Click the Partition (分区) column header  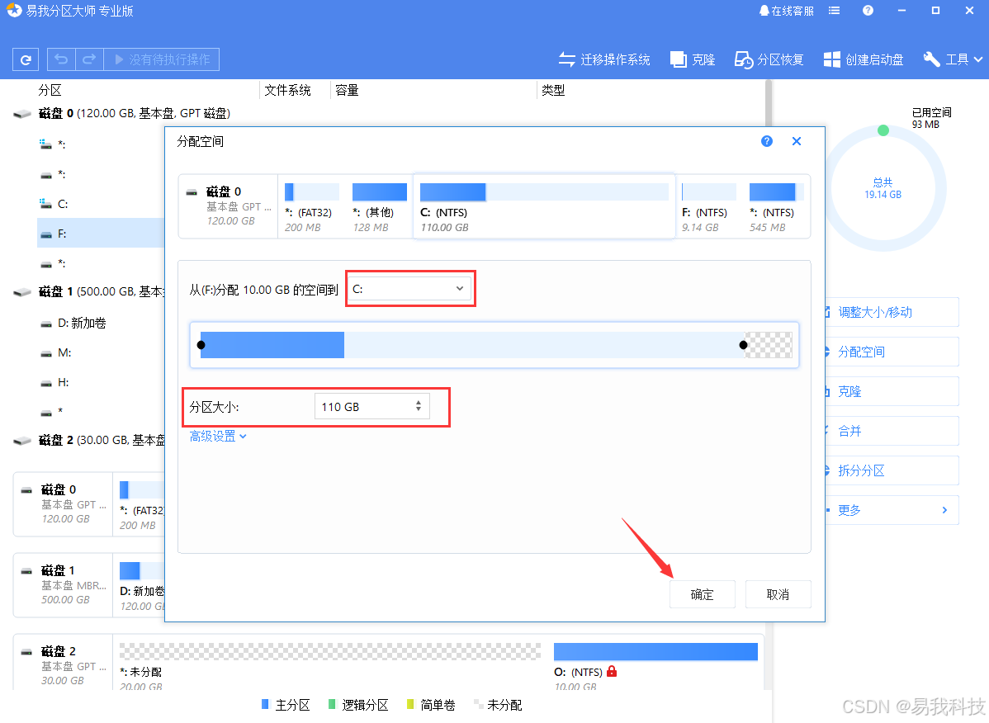(x=50, y=90)
